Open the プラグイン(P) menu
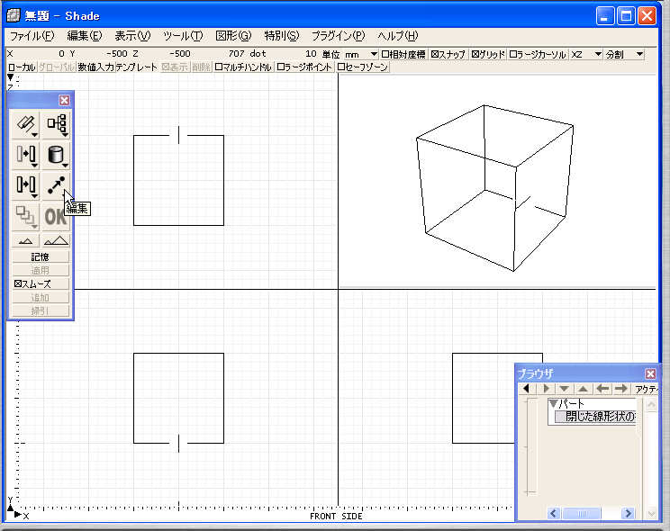The height and width of the screenshot is (531, 670). click(338, 36)
